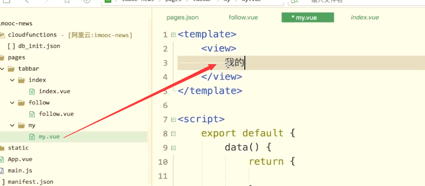425x186 pixels.
Task: Click the bracket icon beside db_init.json
Action: [x=12, y=46]
